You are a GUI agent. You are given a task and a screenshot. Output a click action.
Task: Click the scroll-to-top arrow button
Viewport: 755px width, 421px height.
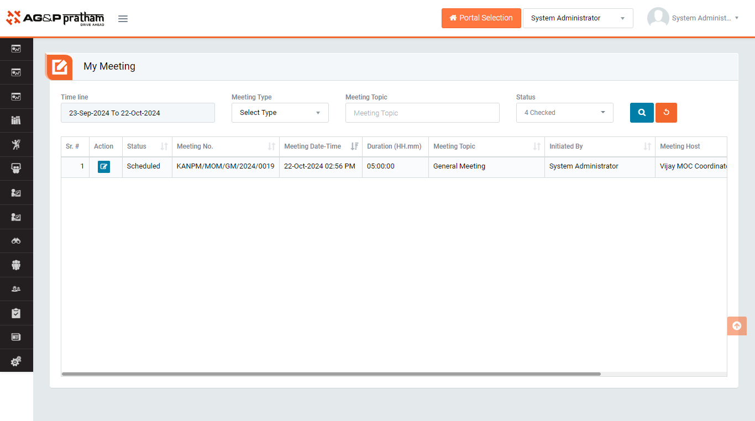click(736, 326)
